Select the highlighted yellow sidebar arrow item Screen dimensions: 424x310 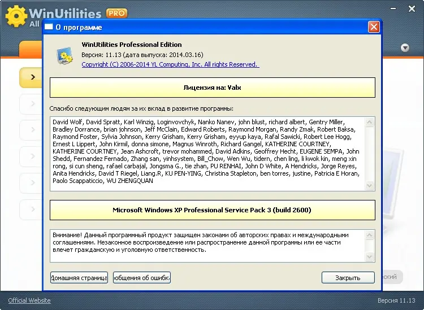tap(31, 77)
